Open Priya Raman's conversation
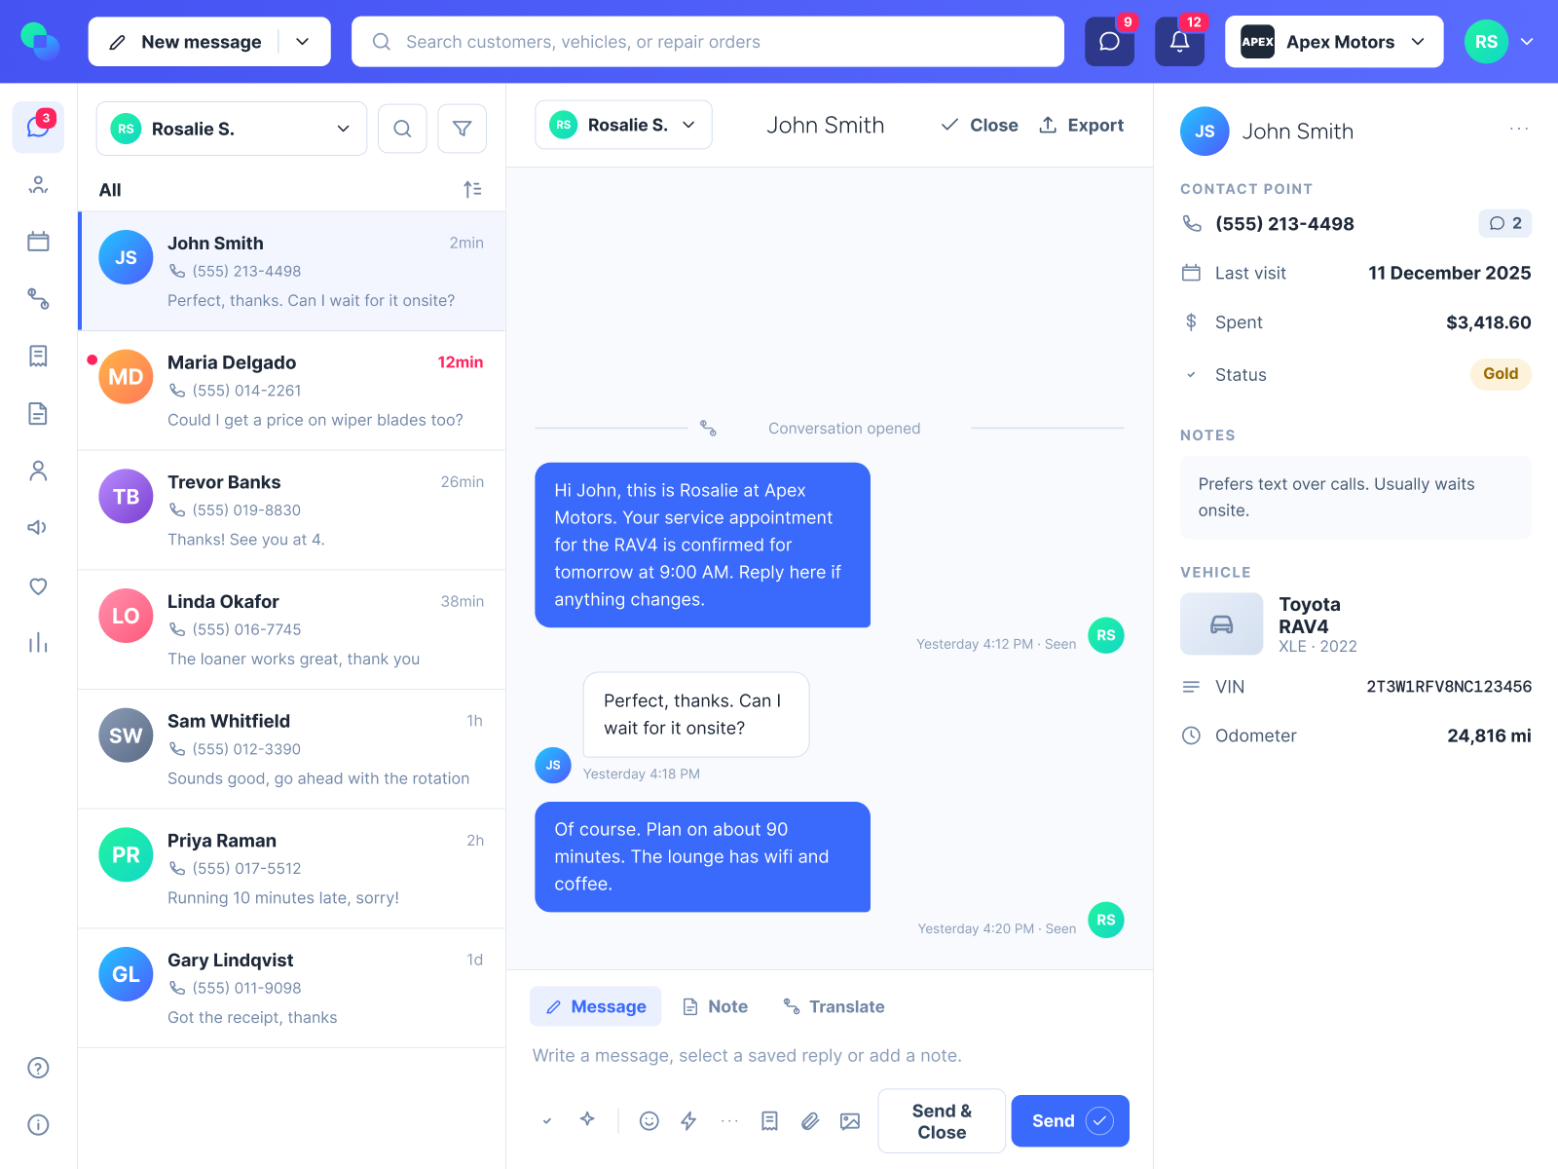The image size is (1558, 1169). (x=291, y=869)
